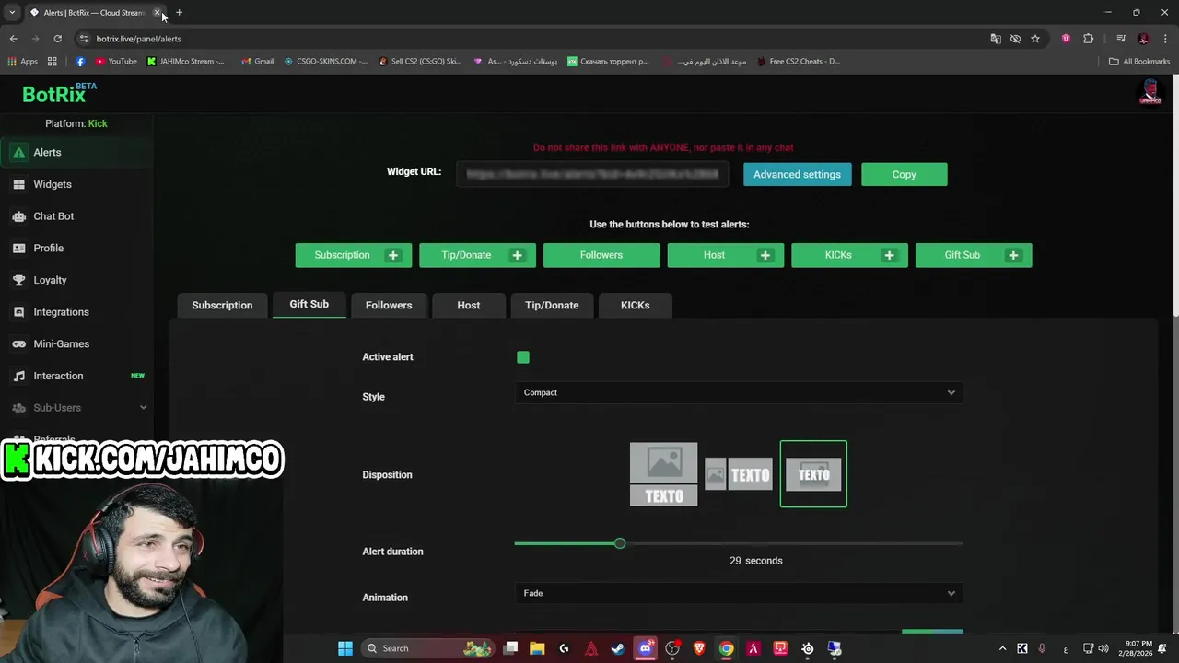Open the CSGO-SKINS.COM bookmark
1179x663 pixels.
(x=326, y=62)
